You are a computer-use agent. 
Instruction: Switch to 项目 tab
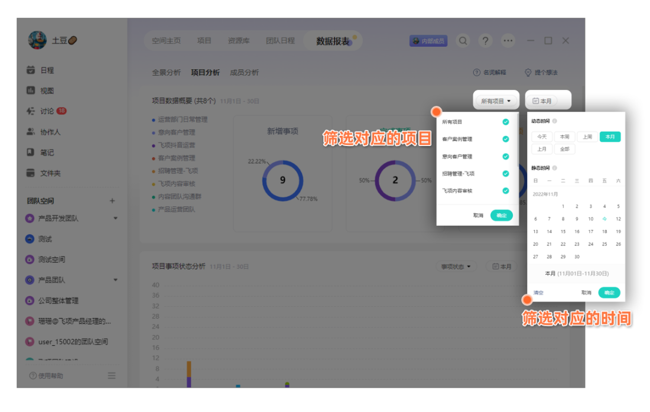(204, 41)
